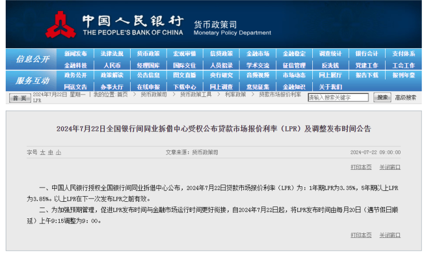Set font size to 大 (large)

(42, 153)
